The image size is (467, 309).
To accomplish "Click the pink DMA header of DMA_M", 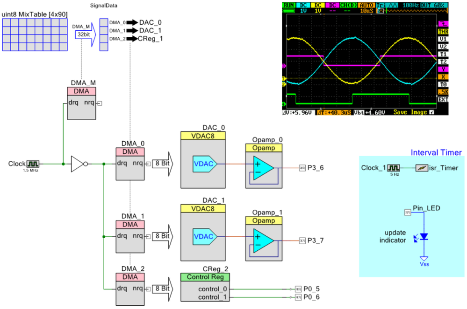I will point(81,91).
